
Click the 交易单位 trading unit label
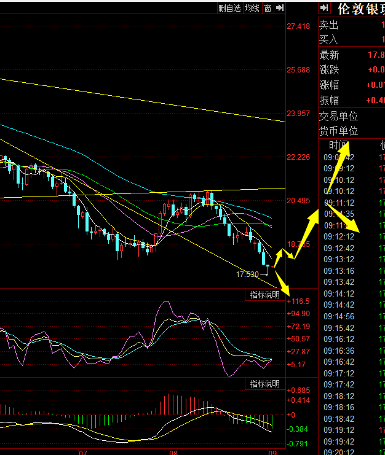(x=338, y=117)
